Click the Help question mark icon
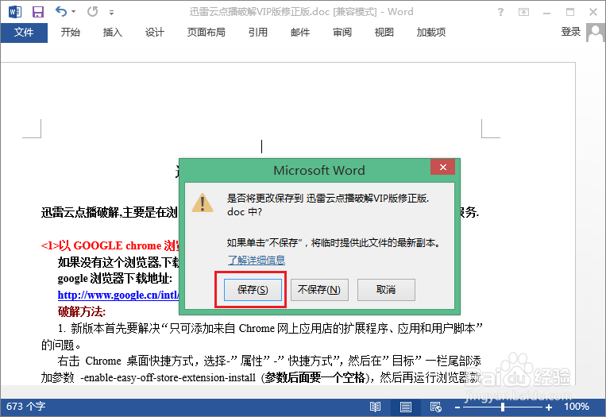This screenshot has height=417, width=606. coord(500,12)
